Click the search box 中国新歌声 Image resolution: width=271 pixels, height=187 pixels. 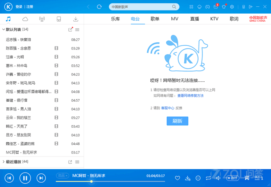tap(144, 7)
